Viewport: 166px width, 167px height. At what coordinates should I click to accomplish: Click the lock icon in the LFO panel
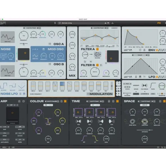coord(136,77)
